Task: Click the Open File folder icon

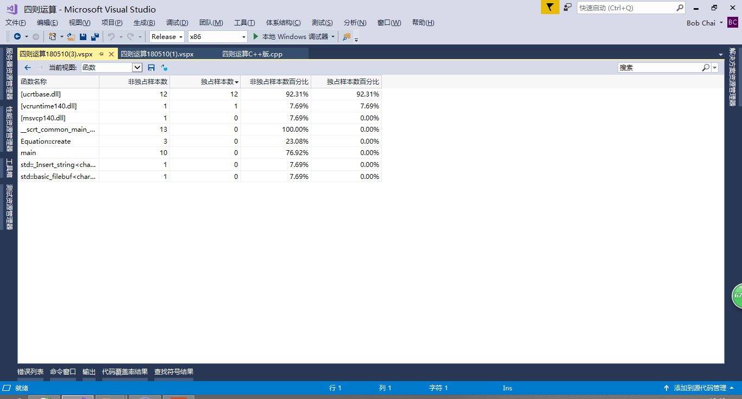Action: pos(71,37)
